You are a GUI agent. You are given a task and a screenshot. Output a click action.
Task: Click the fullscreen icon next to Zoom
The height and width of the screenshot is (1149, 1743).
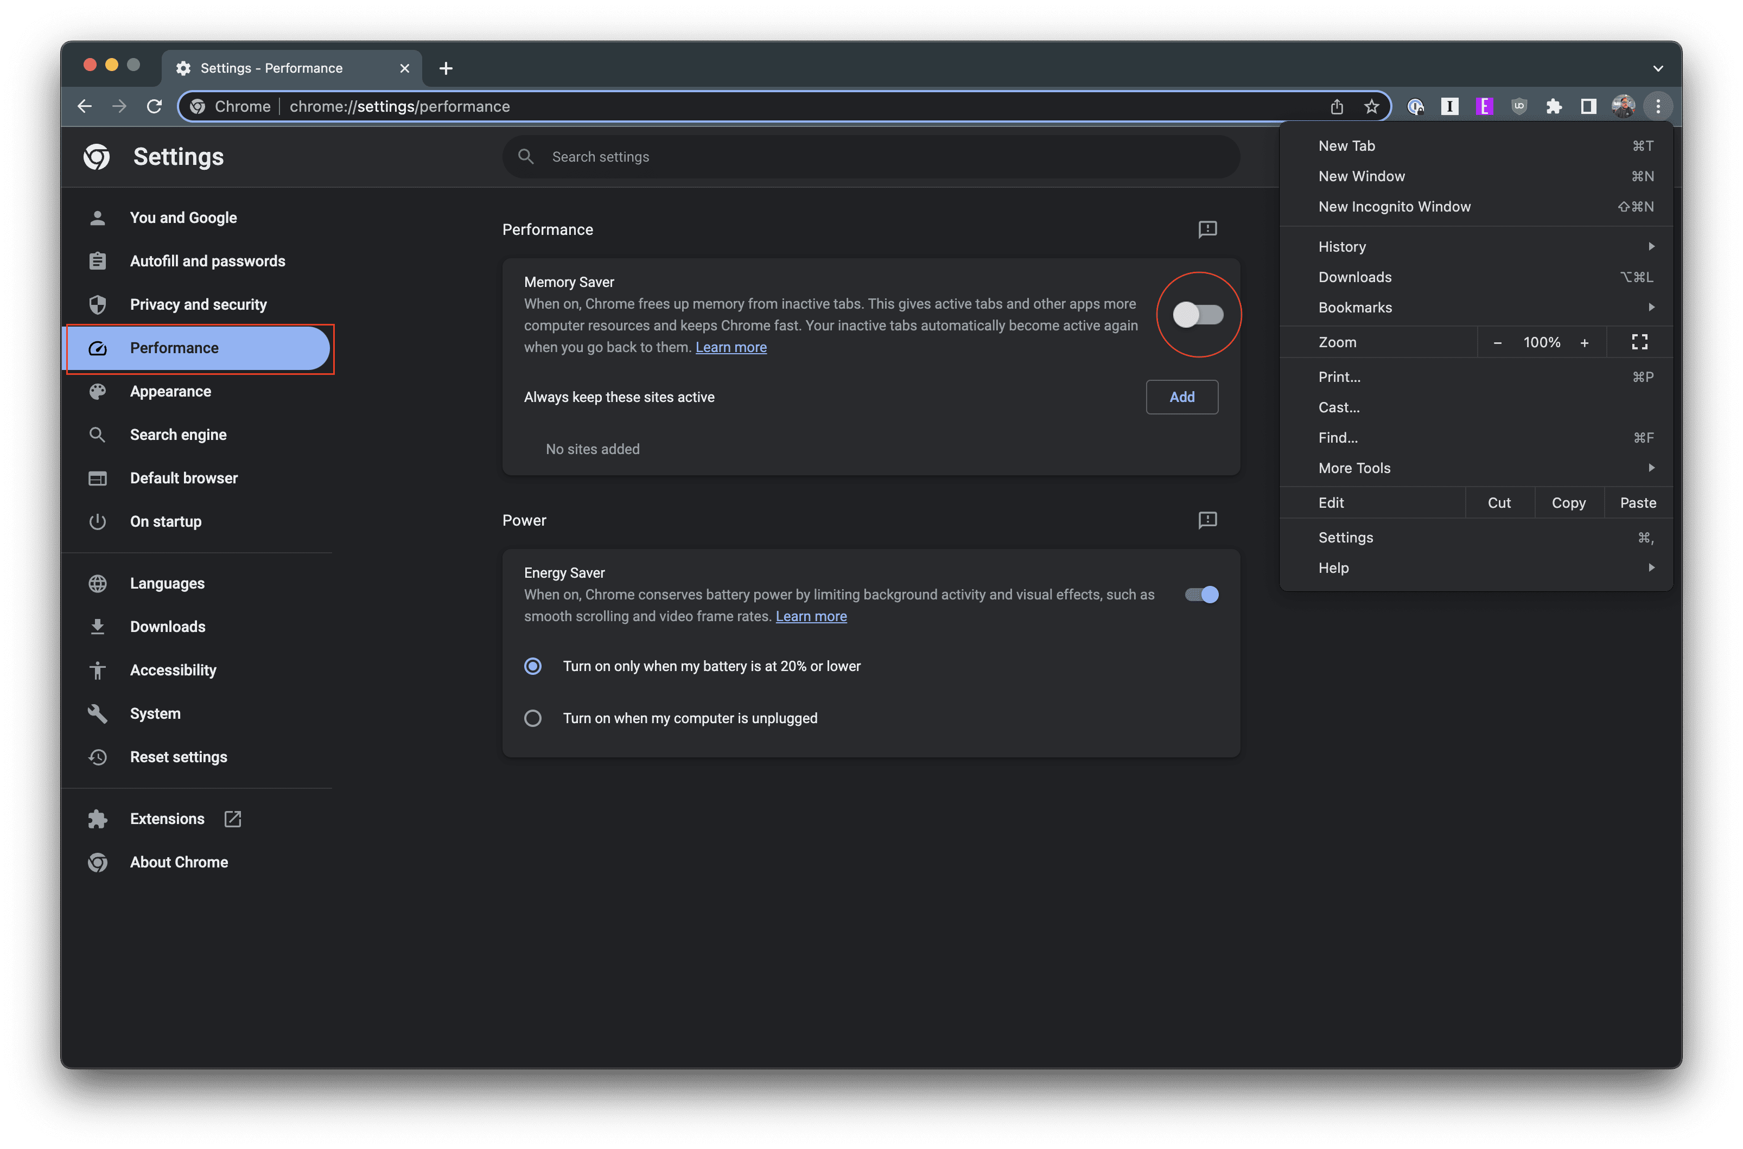(1640, 342)
